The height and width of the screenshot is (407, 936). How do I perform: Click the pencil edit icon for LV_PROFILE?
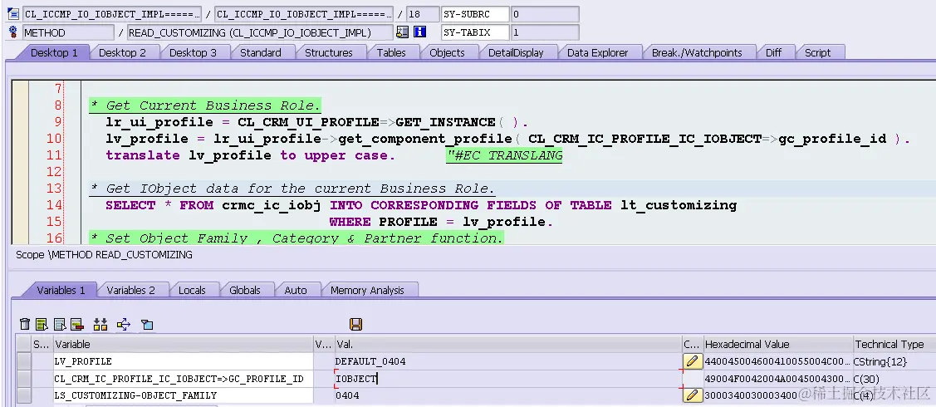click(692, 361)
